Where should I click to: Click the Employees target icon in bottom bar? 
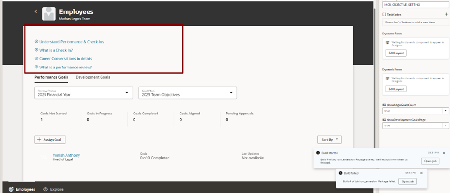pos(11,189)
